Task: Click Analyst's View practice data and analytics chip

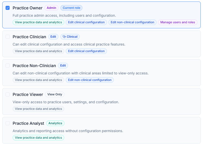Action: 38,138
